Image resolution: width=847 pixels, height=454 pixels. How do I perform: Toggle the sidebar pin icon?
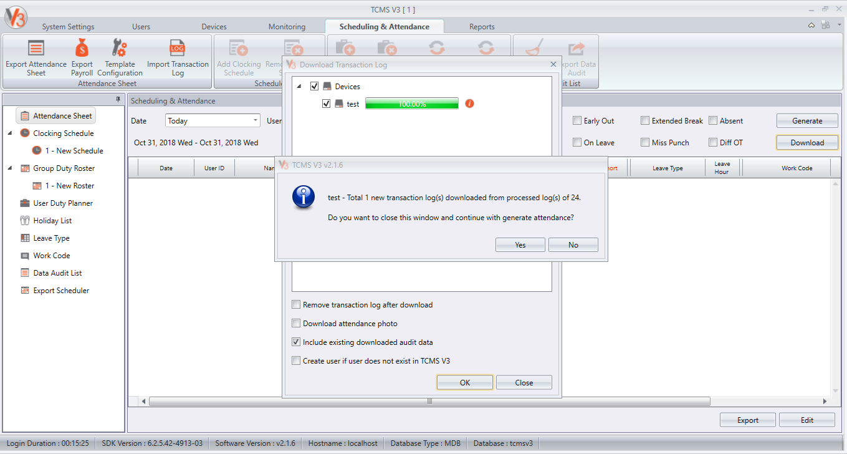tap(118, 100)
